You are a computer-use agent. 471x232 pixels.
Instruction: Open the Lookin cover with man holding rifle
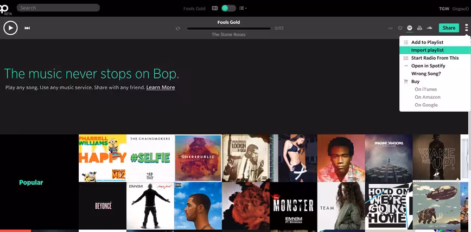pyautogui.click(x=246, y=158)
